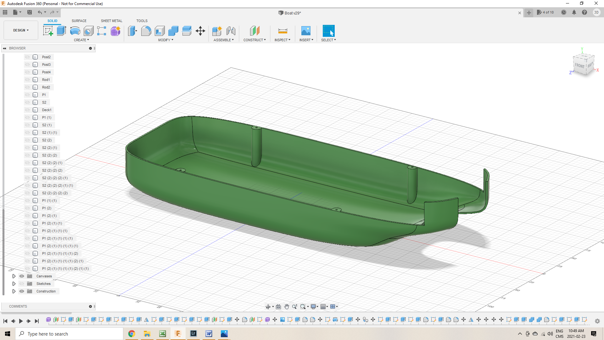Toggle visibility of Deck1 body

click(x=27, y=110)
